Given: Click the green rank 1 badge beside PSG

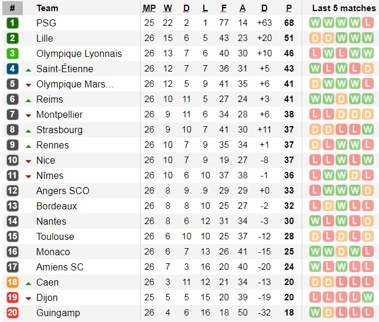Looking at the screenshot, I should tap(12, 23).
